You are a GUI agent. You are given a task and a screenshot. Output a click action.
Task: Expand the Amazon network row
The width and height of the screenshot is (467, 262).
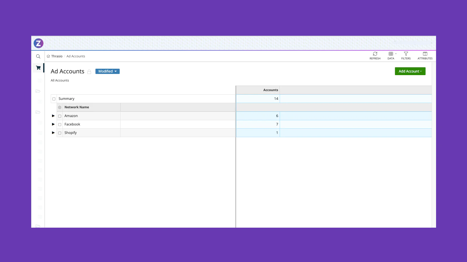53,116
